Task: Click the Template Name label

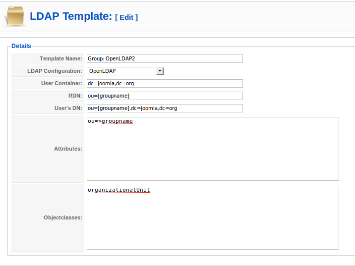Action: 61,58
